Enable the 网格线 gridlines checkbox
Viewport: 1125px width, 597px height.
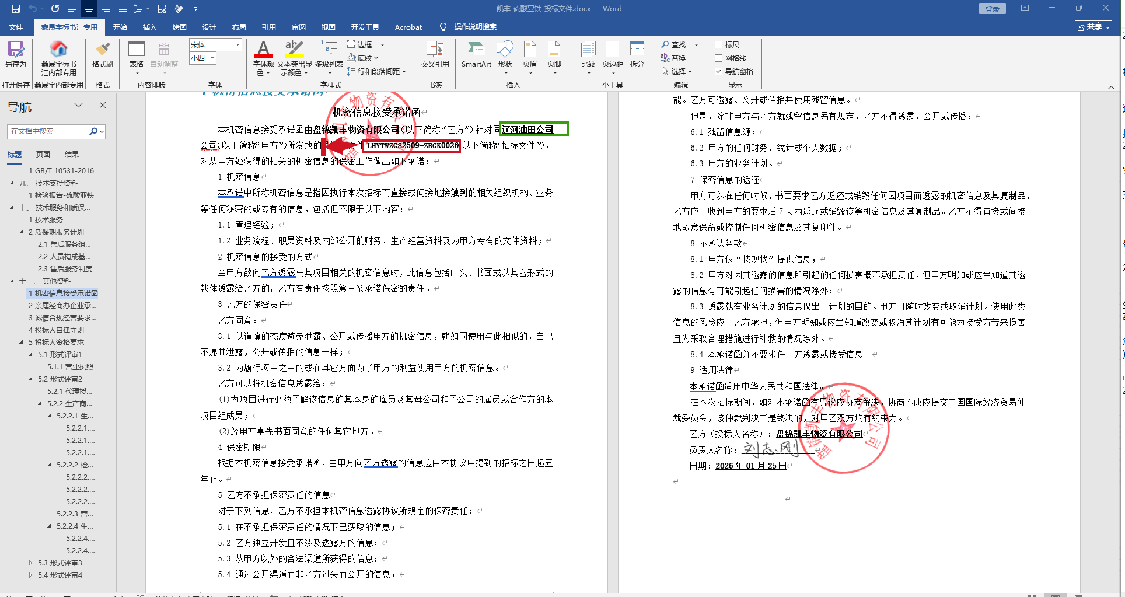(718, 58)
